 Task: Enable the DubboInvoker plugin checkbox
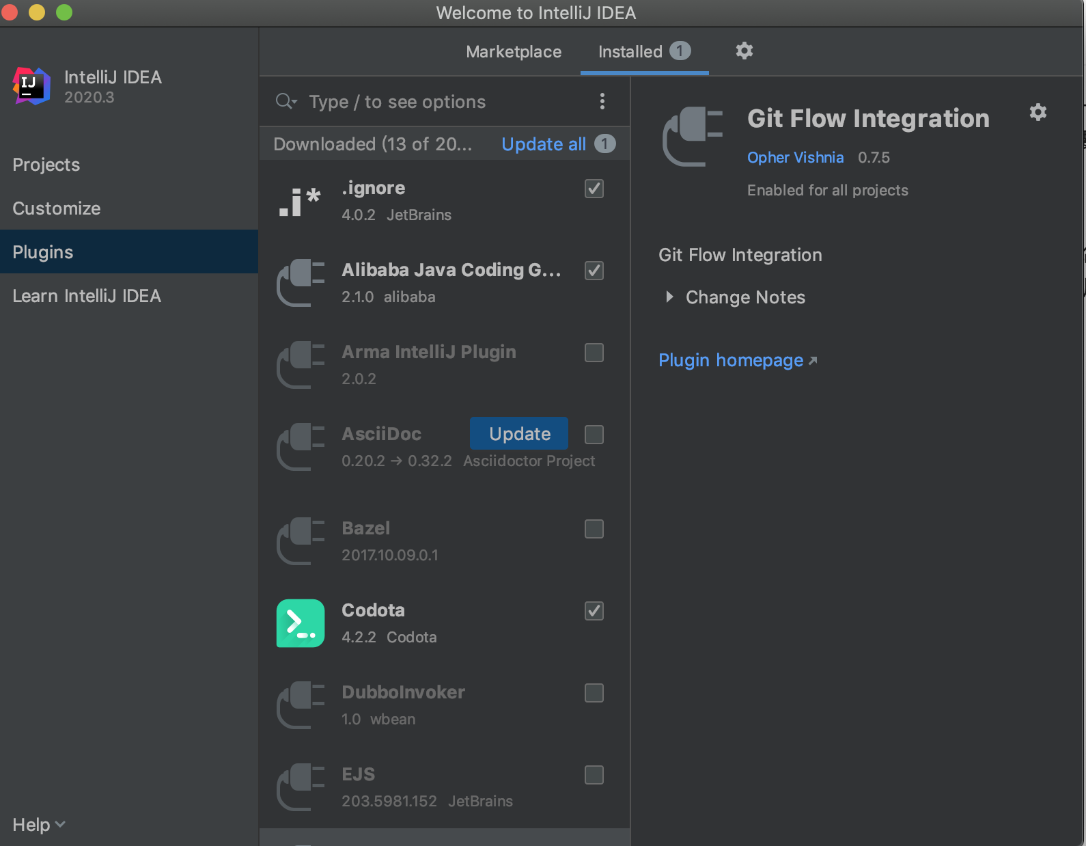[x=594, y=693]
